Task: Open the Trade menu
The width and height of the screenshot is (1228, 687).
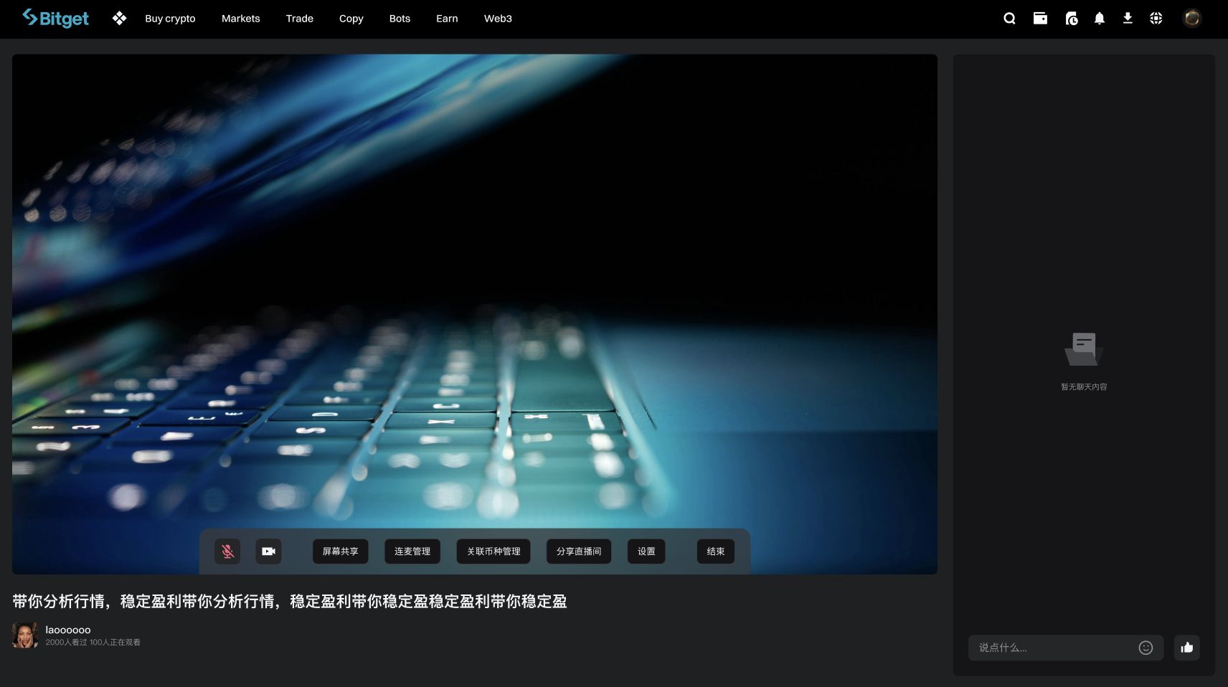Action: (299, 19)
